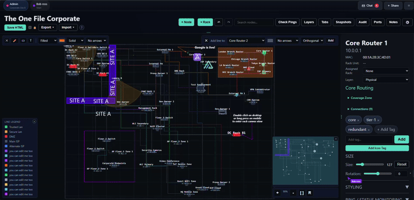
Task: Open the Core Router 2 target dropdown
Action: (246, 41)
